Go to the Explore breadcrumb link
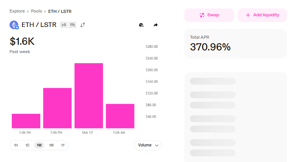The height and width of the screenshot is (162, 293). point(17,11)
